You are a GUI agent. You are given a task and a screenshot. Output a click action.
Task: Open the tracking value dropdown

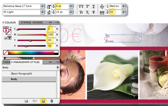coord(124,12)
